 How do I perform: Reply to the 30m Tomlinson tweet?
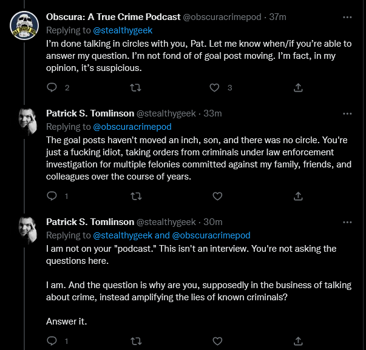[x=52, y=341]
